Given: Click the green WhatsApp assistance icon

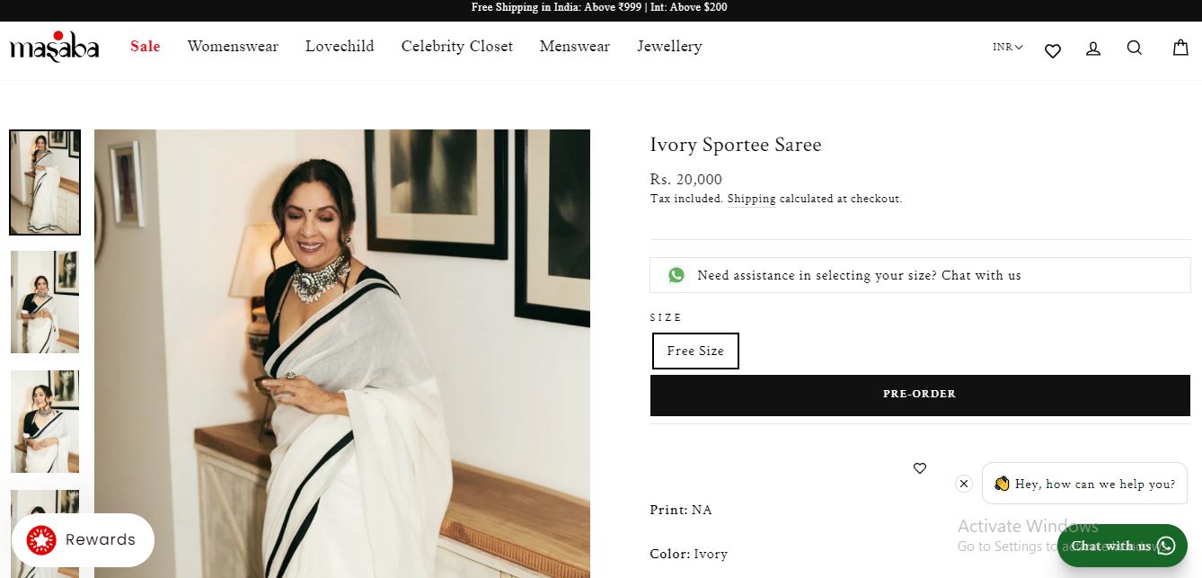Looking at the screenshot, I should [x=676, y=275].
